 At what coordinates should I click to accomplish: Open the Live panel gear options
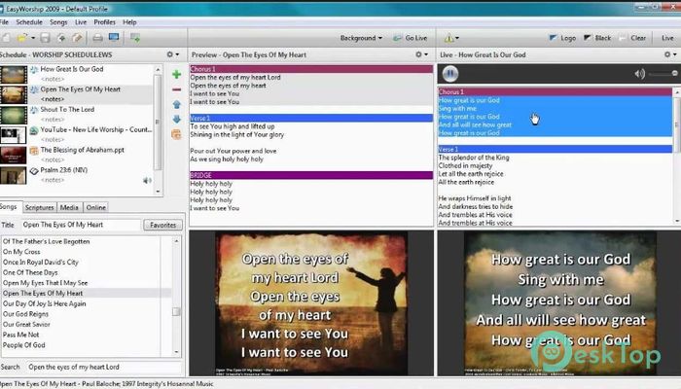point(670,54)
